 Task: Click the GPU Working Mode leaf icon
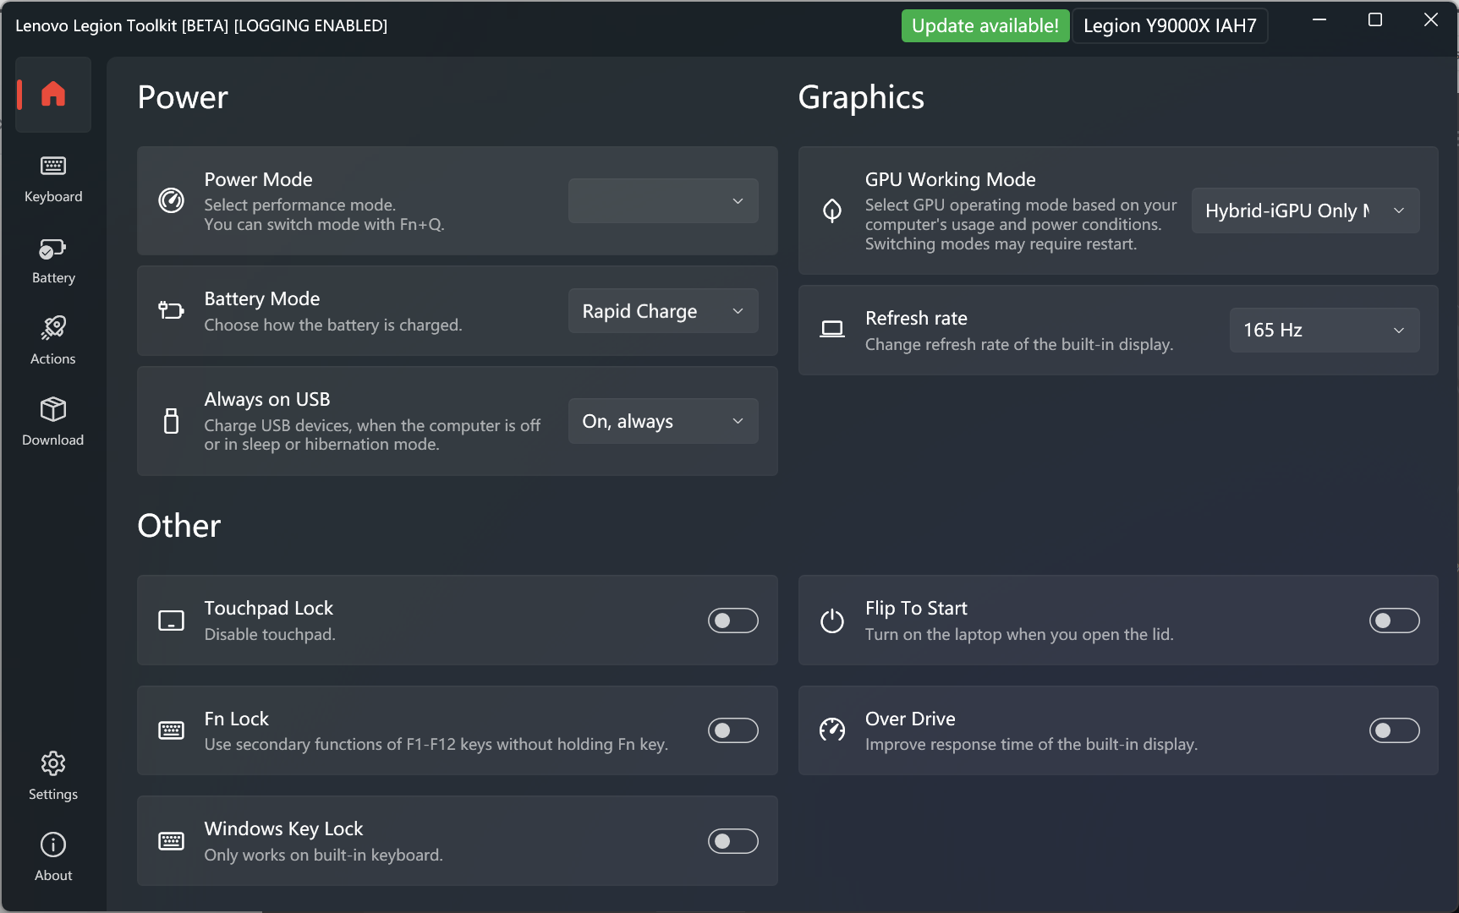(832, 210)
